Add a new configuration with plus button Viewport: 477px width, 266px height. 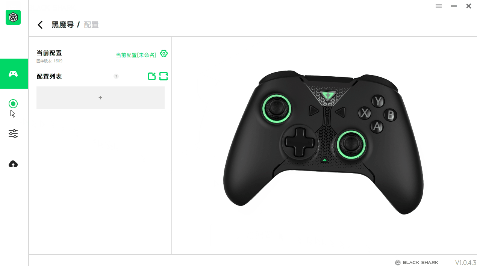pos(100,98)
